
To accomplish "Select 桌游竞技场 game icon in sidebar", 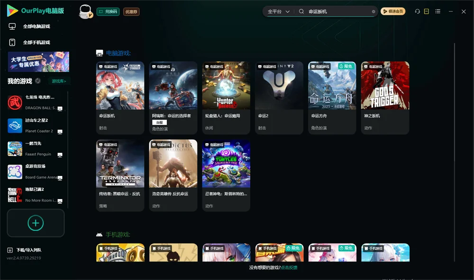I will tap(15, 172).
